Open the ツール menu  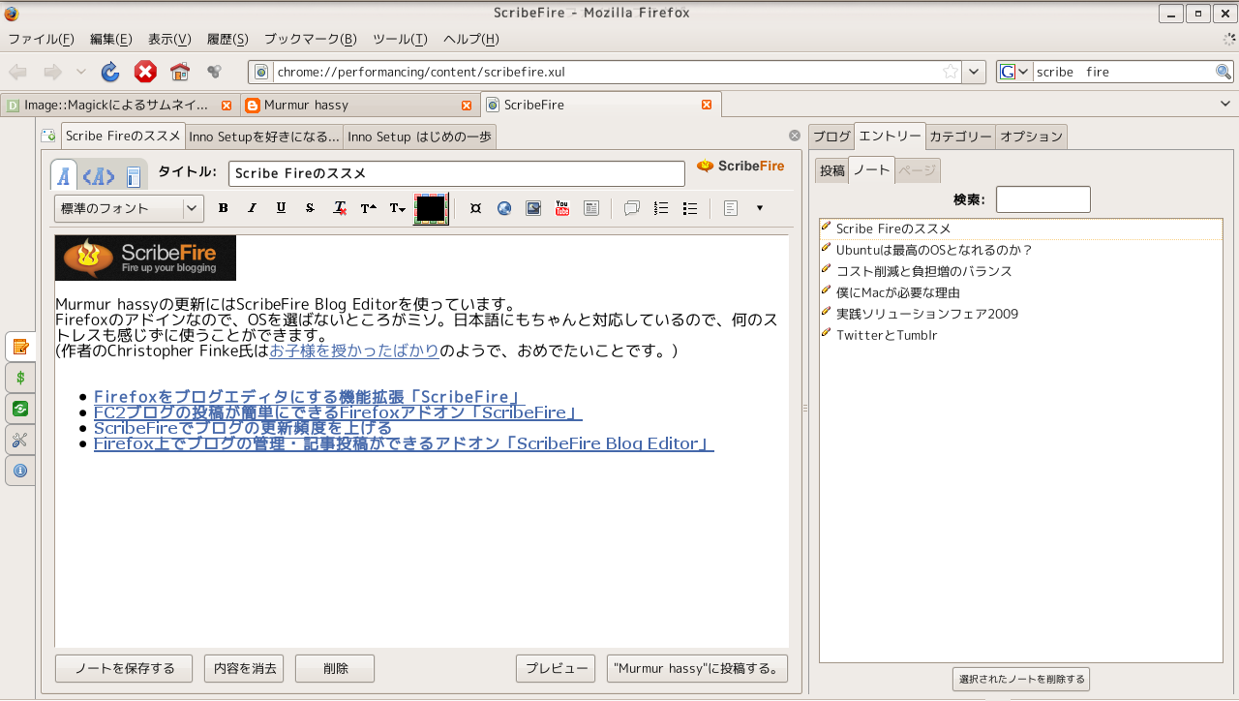(x=400, y=40)
